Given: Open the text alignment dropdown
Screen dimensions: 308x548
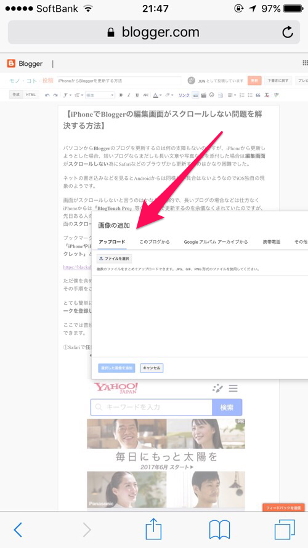Looking at the screenshot, I should tap(232, 95).
